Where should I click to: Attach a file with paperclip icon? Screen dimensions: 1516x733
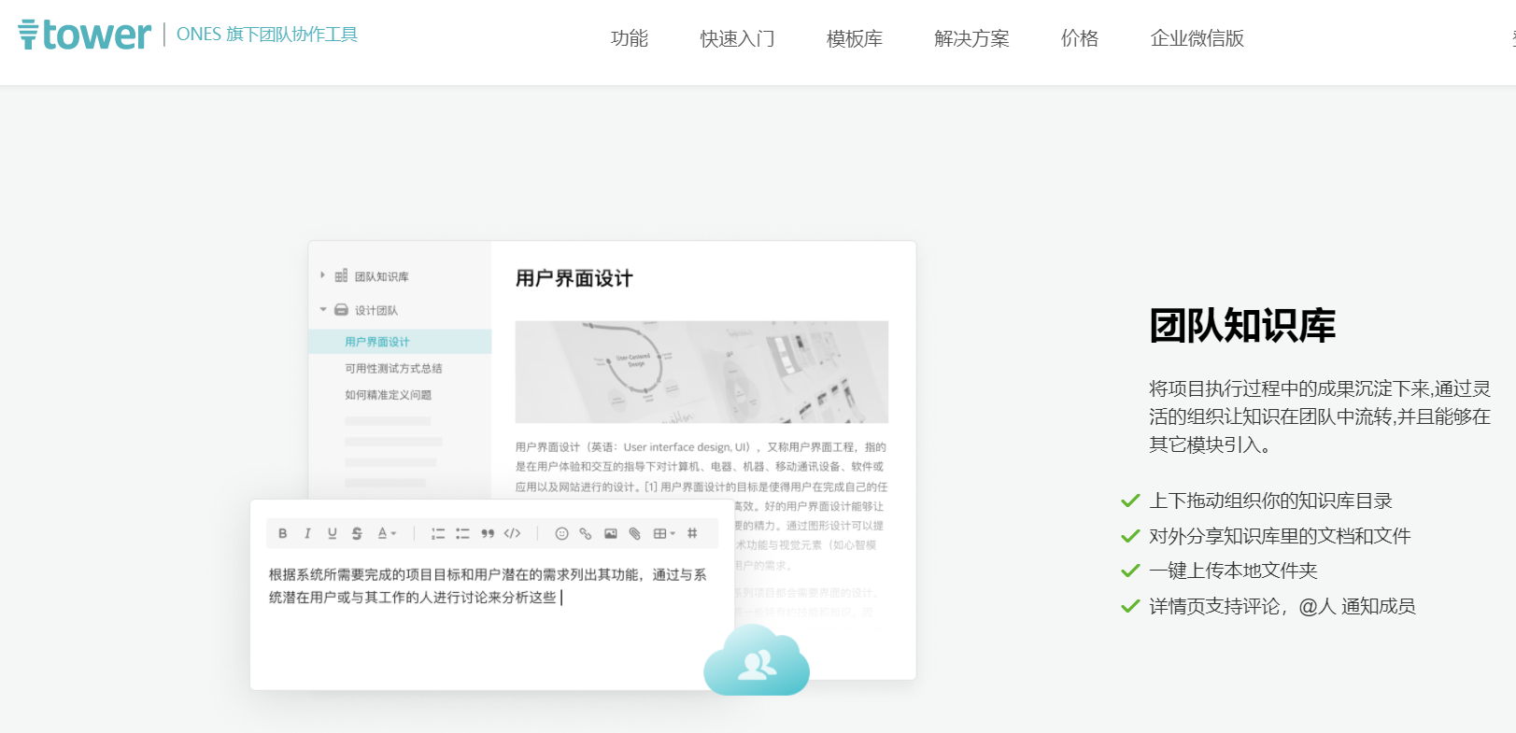[x=635, y=533]
